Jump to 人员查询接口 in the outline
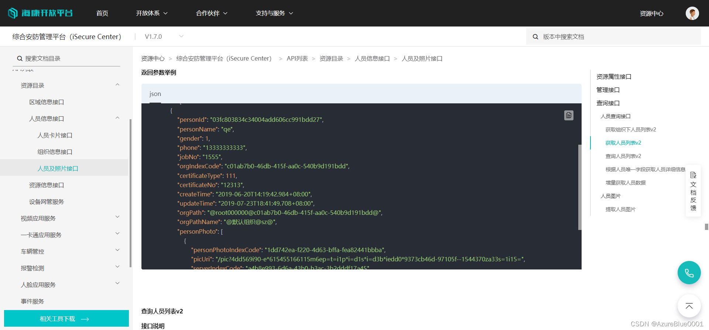 coord(616,116)
